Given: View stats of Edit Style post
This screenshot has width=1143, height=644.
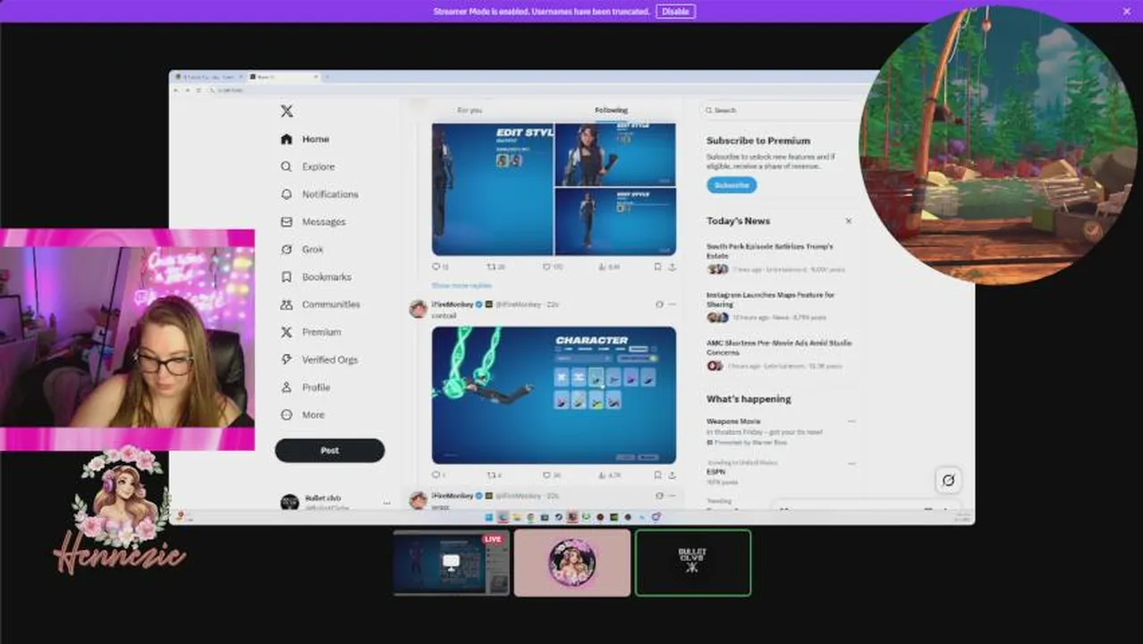Looking at the screenshot, I should (609, 267).
